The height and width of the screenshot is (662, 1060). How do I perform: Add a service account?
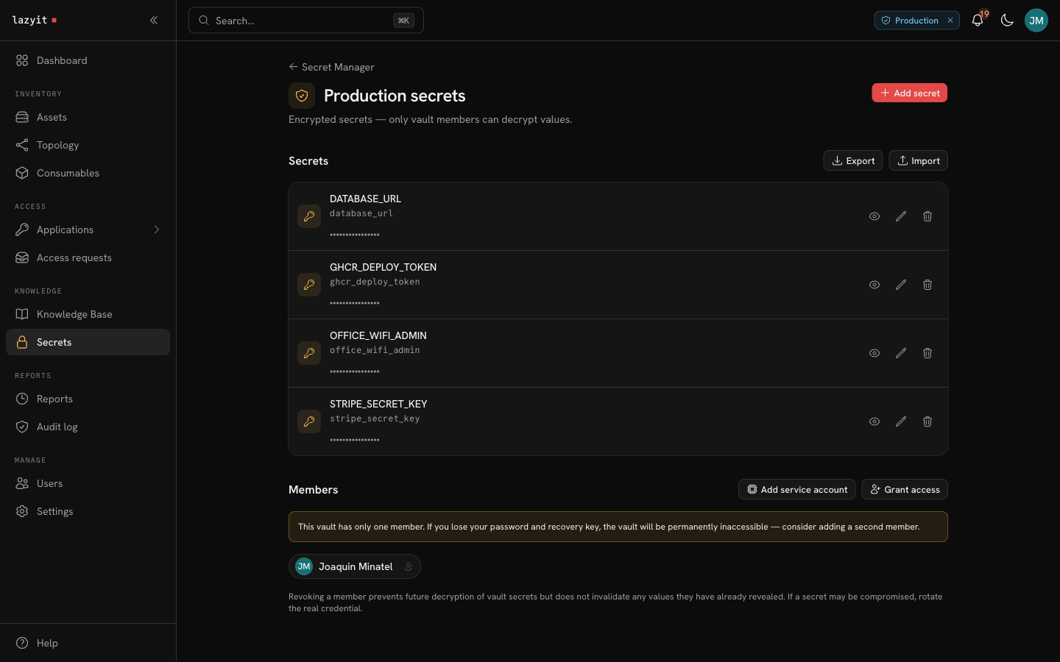[796, 489]
